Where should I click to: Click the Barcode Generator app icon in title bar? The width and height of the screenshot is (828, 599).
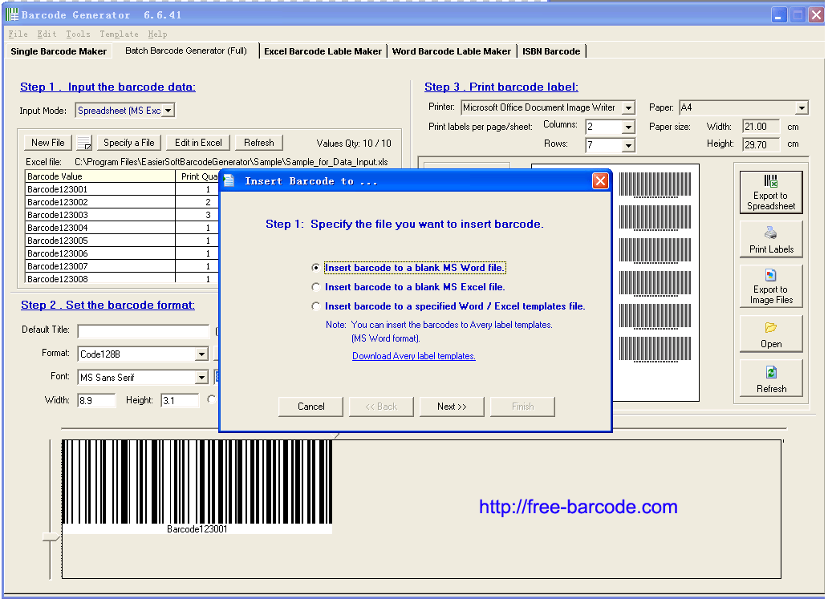pos(11,14)
